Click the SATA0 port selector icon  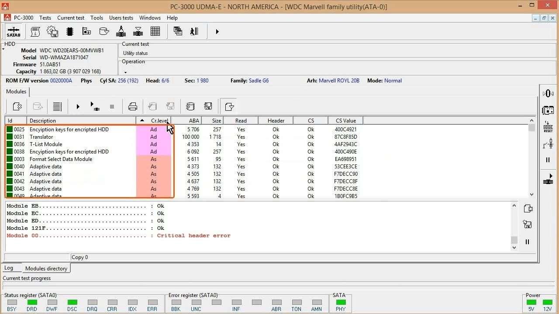(x=14, y=32)
